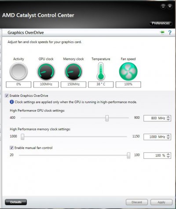The width and height of the screenshot is (176, 209).
Task: Decrease GPU clock MHz with down arrow
Action: [168, 119]
